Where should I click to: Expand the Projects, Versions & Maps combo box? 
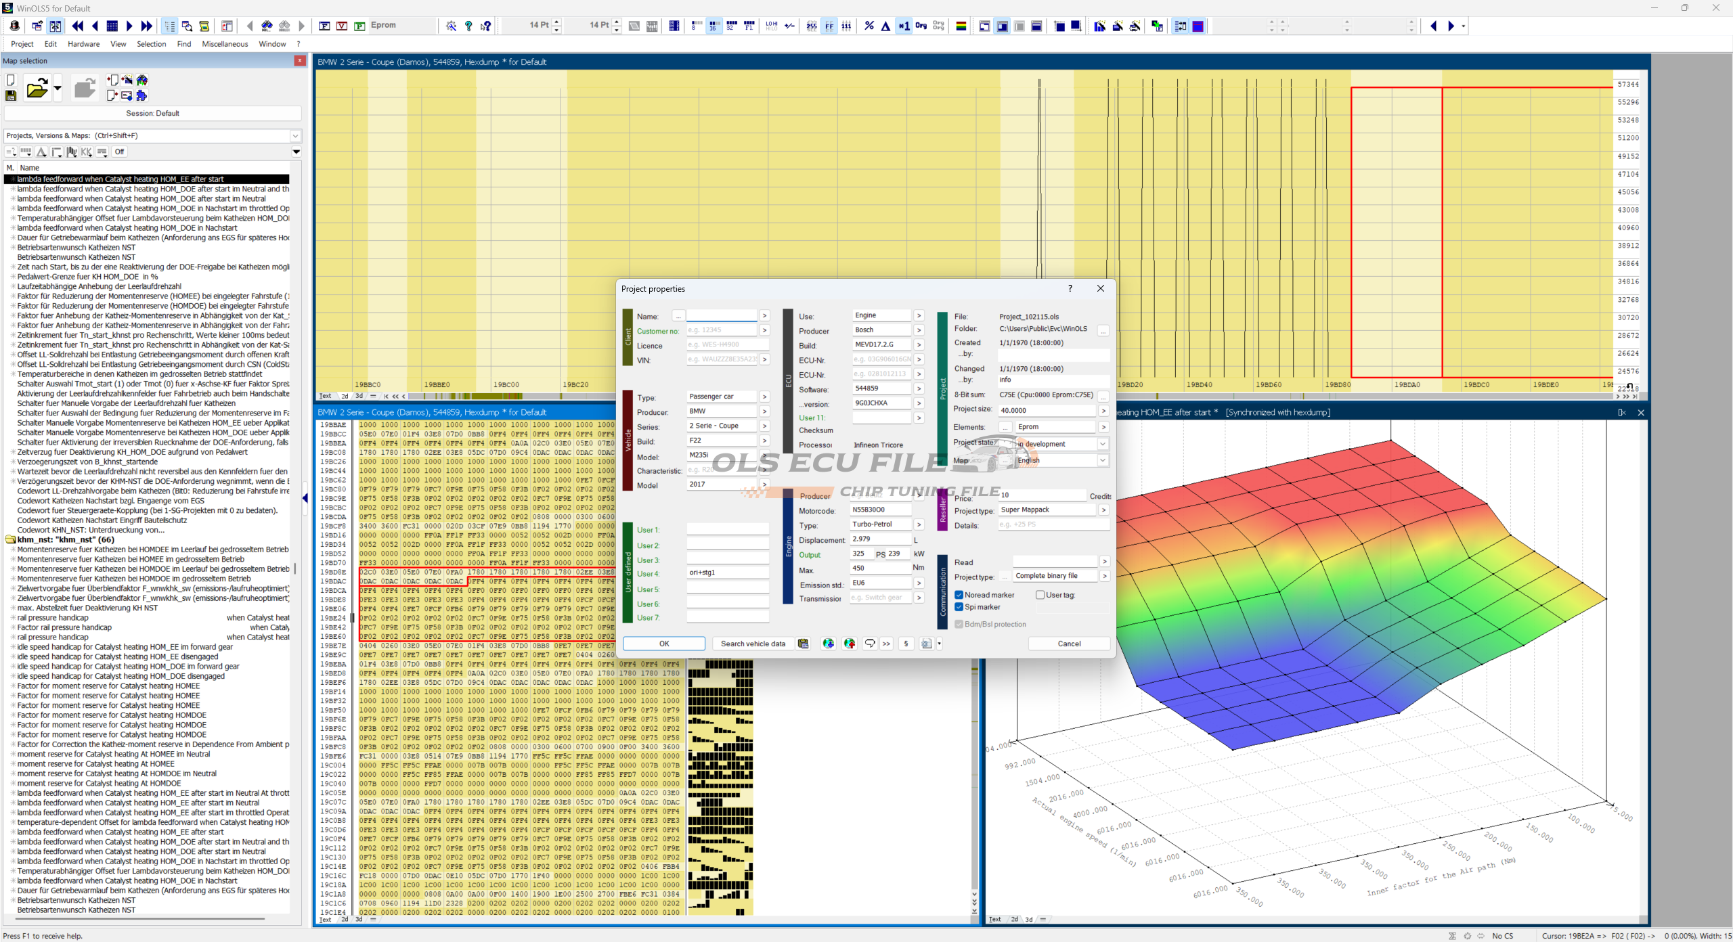pos(295,135)
